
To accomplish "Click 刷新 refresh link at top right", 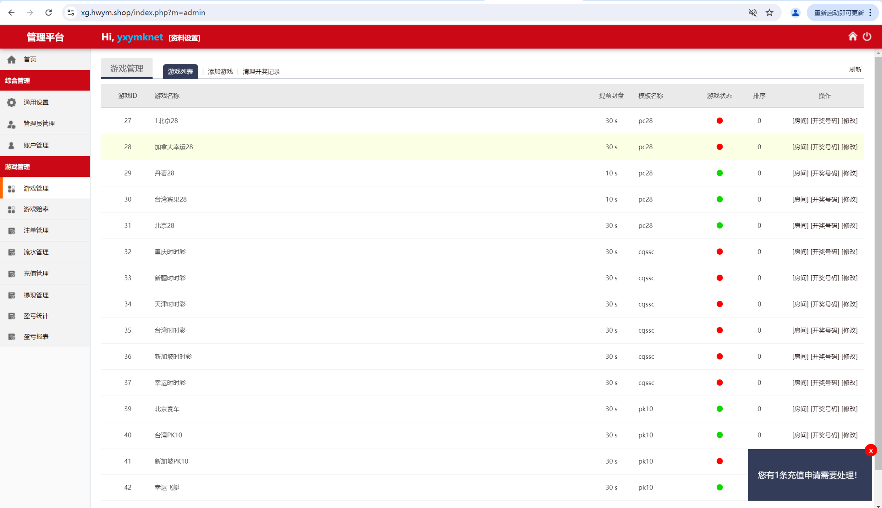I will 855,69.
